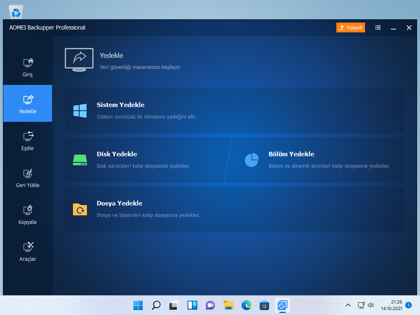Open the Recycle Bin desktop icon
Viewport: 420px width, 315px height.
tap(16, 11)
